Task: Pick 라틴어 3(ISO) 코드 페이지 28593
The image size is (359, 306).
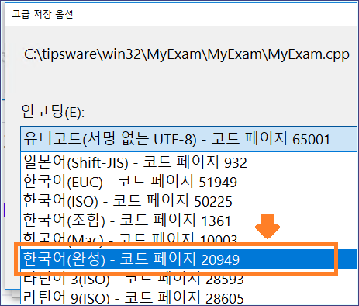Action: click(189, 279)
